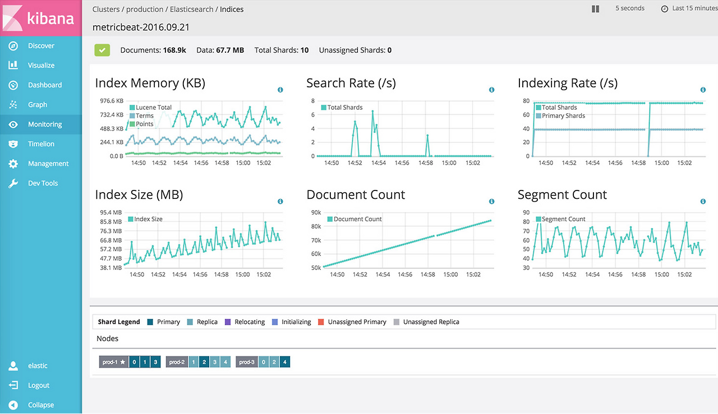Click info icon beside Segment Count chart

703,202
